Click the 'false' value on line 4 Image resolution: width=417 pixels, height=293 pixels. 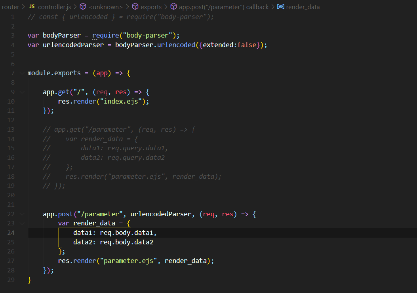click(247, 45)
